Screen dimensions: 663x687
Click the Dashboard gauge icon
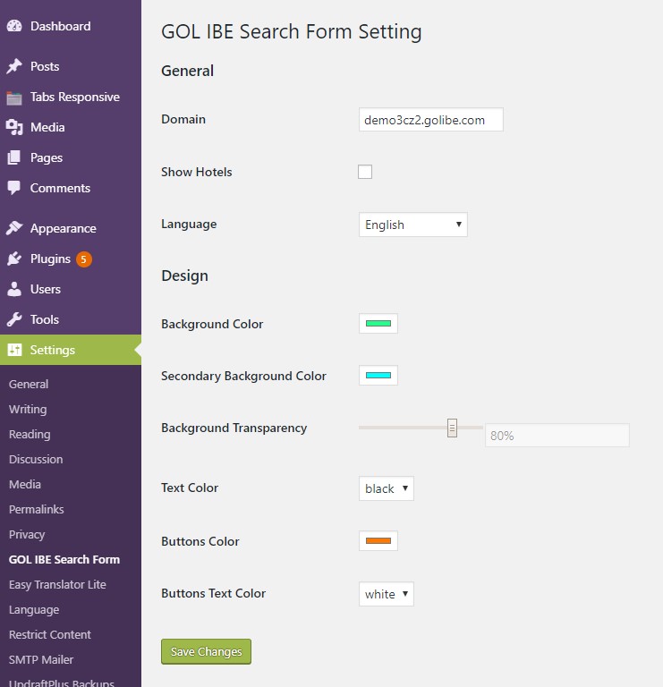pyautogui.click(x=14, y=26)
